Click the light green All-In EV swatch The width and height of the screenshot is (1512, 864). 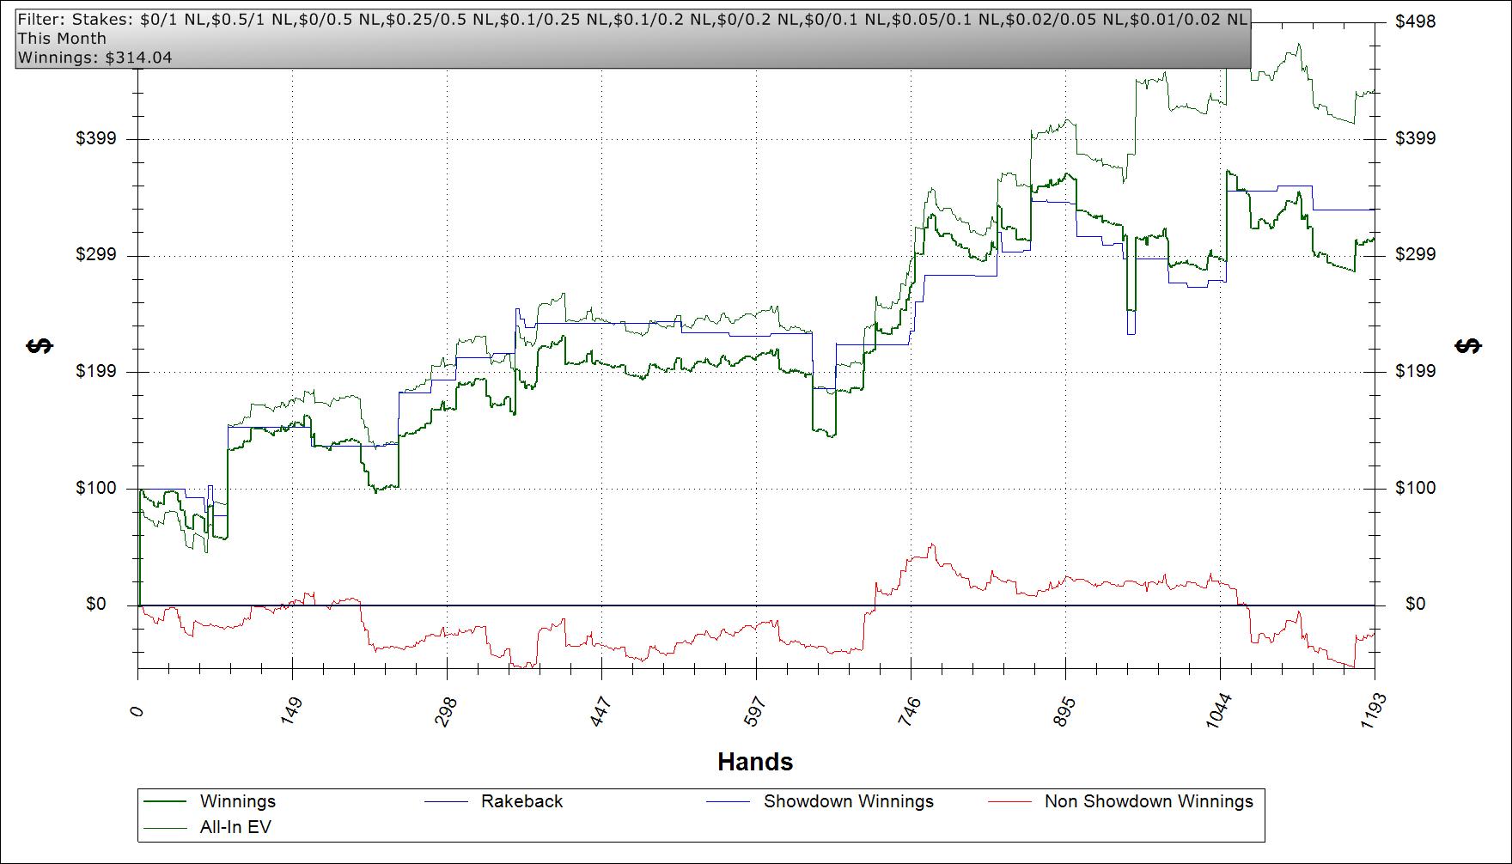tap(165, 828)
